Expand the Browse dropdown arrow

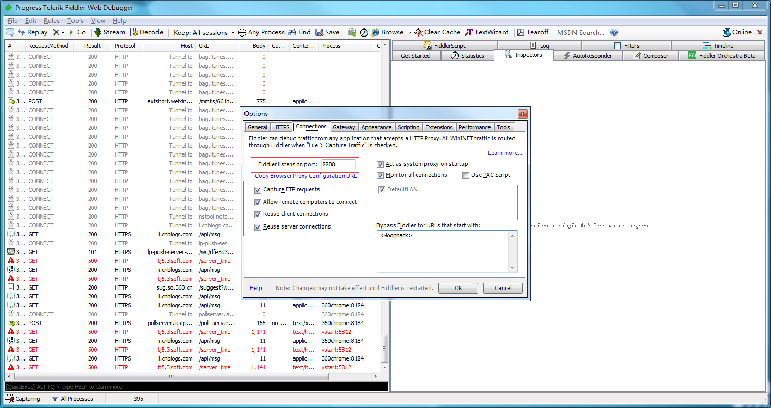[x=410, y=32]
